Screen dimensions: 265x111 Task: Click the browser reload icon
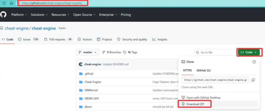[x=4, y=3]
